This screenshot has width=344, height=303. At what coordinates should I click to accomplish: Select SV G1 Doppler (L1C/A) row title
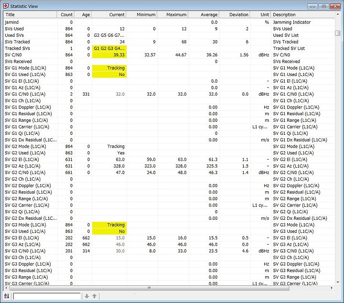[28, 107]
